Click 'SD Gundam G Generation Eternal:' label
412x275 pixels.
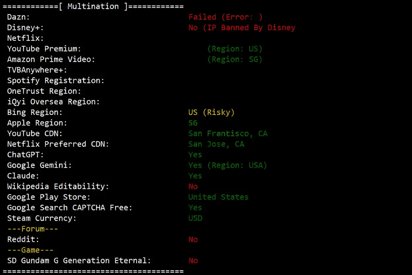coord(79,260)
